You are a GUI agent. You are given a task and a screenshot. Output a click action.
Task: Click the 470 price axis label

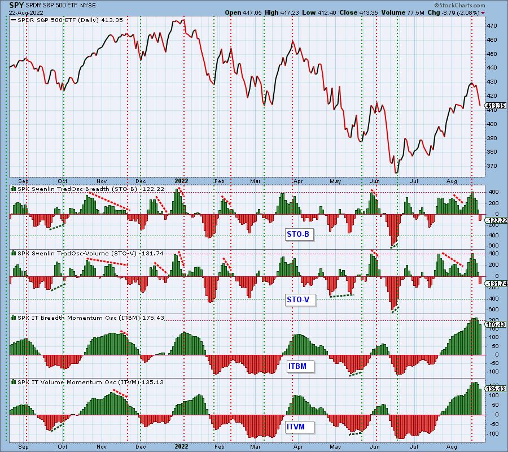click(x=492, y=25)
